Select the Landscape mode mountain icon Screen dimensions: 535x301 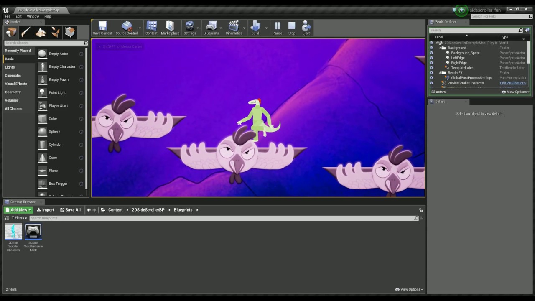pyautogui.click(x=41, y=32)
